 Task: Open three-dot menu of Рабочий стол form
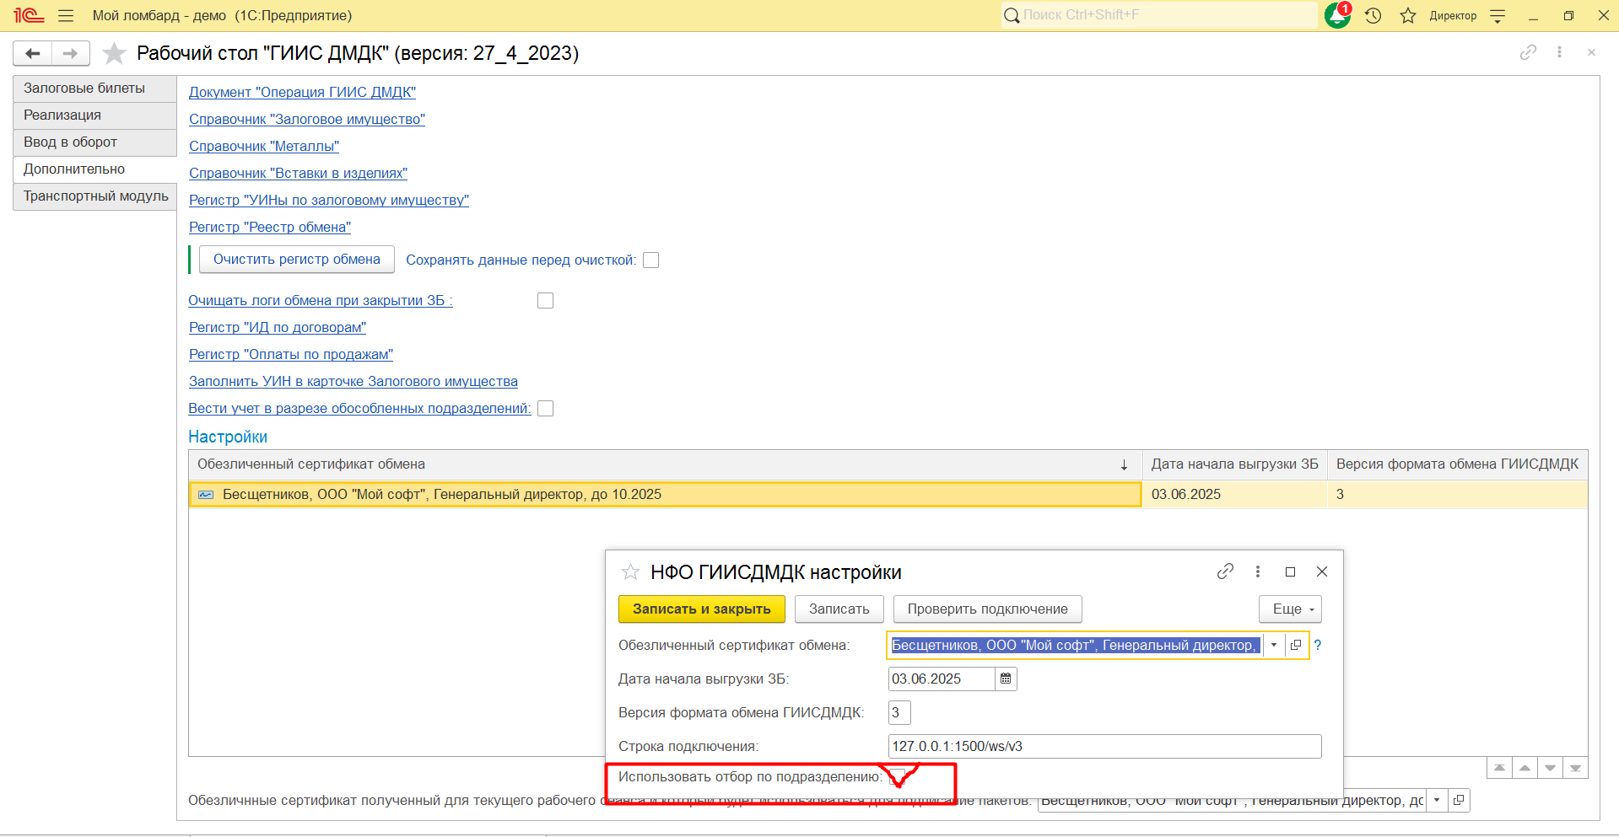(1559, 52)
